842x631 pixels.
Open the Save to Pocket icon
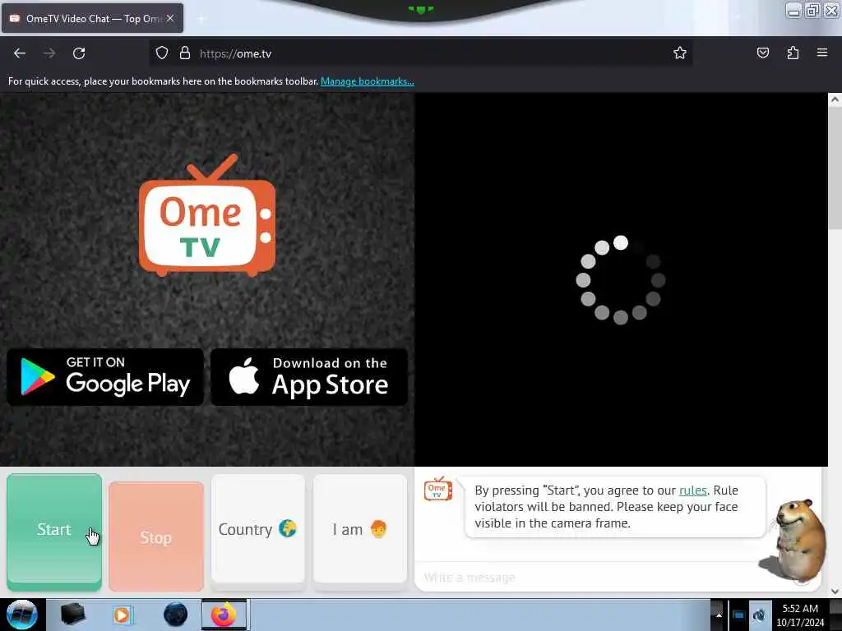762,53
